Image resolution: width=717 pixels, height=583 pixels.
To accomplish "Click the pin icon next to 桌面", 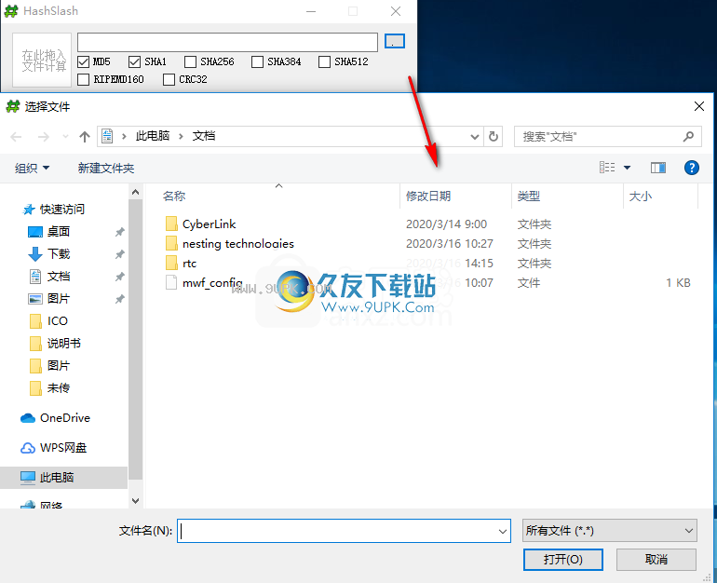I will click(x=120, y=232).
